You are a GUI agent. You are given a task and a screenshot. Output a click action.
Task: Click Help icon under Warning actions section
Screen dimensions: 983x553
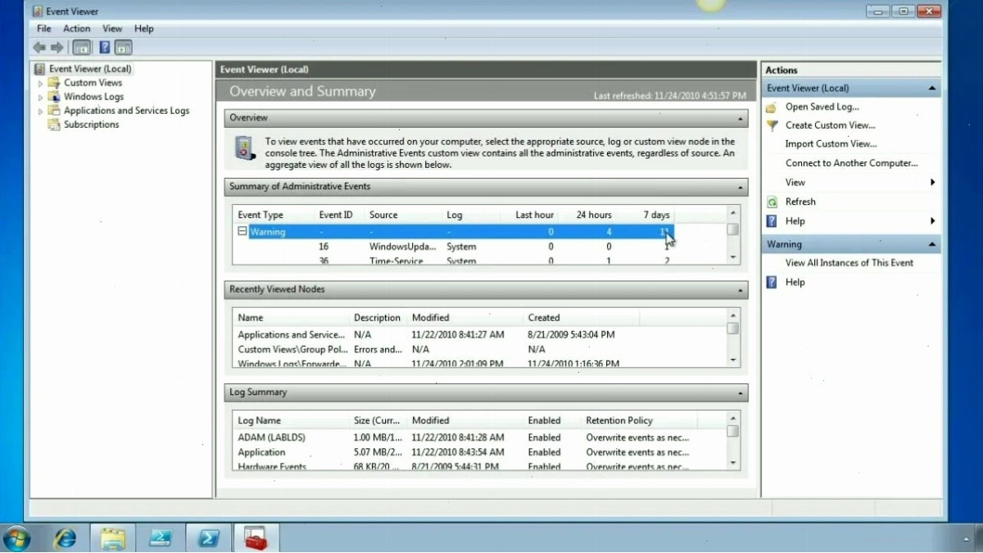point(772,282)
